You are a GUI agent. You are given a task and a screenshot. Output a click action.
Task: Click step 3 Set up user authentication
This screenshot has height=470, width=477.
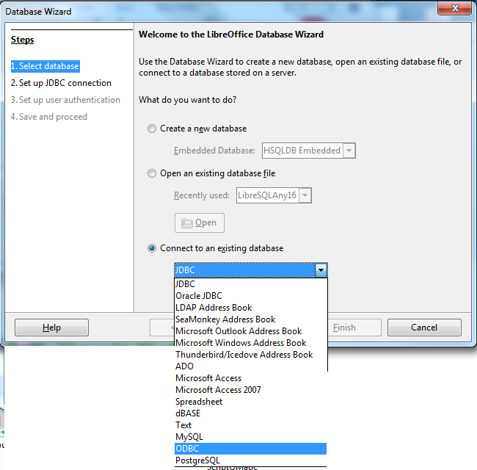click(x=65, y=100)
